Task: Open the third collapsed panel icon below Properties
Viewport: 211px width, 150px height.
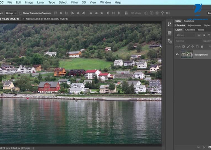Action: [170, 41]
